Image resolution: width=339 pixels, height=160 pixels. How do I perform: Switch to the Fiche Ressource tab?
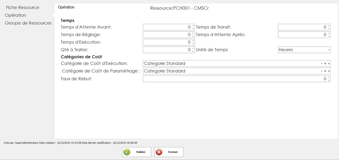click(x=23, y=8)
